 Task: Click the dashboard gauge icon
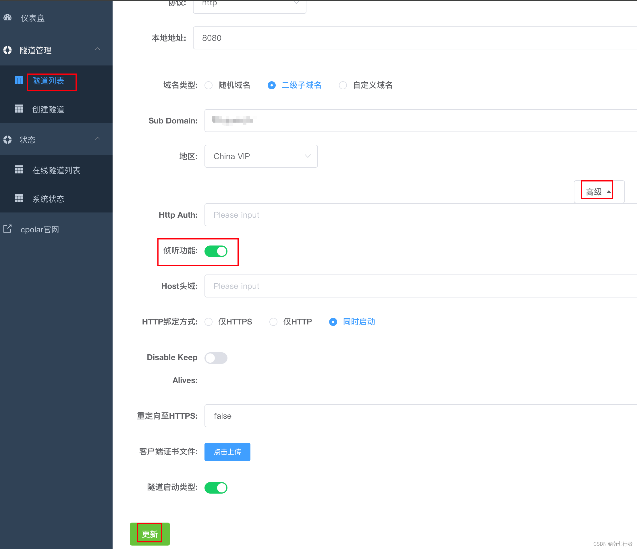click(7, 18)
